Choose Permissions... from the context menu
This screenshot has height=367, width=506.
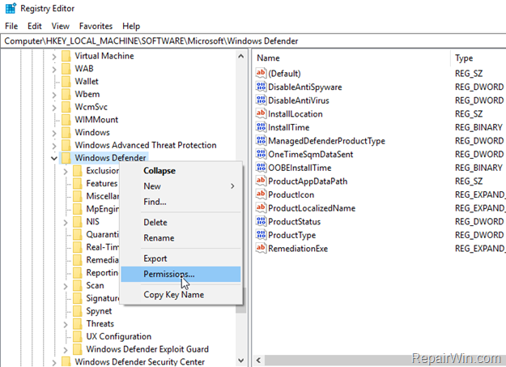(181, 274)
